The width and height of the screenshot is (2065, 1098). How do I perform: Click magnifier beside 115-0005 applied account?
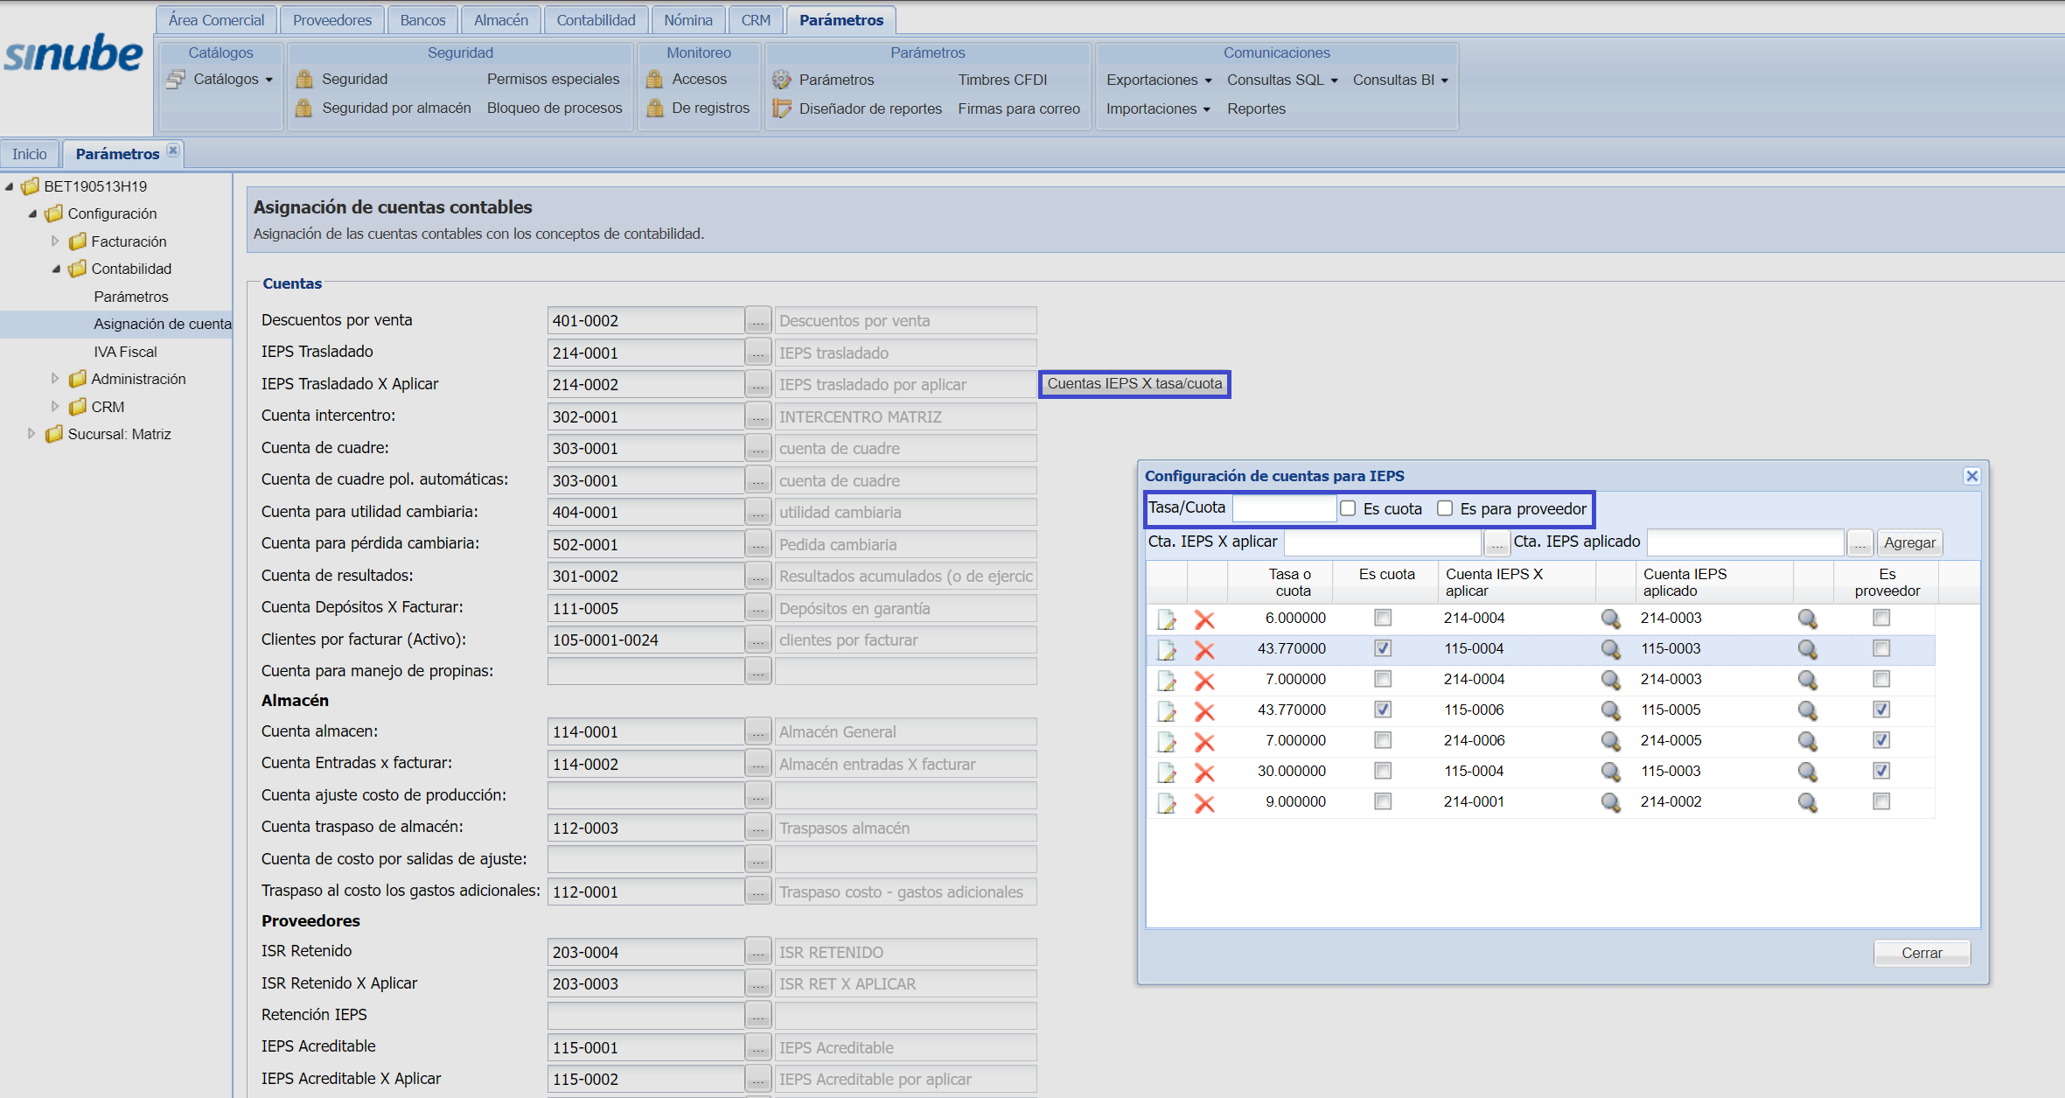(1807, 710)
